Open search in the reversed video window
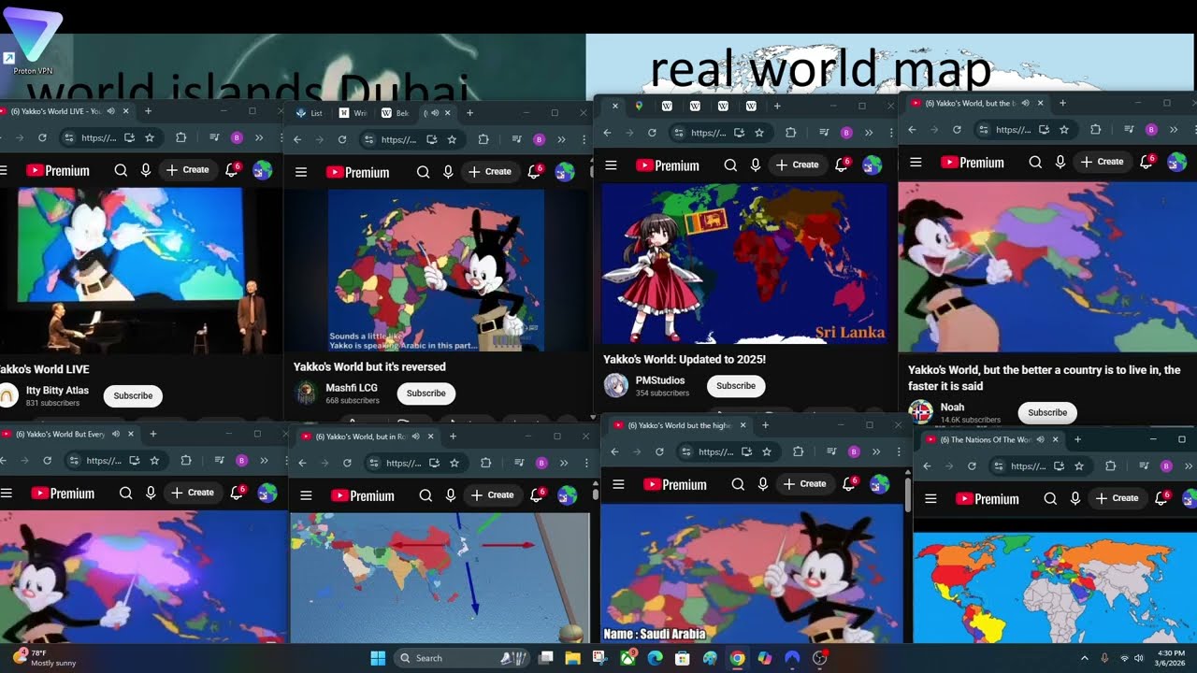This screenshot has height=673, width=1197. click(x=423, y=172)
